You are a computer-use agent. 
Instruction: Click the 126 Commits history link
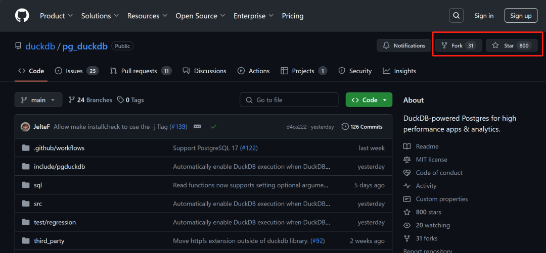tap(362, 127)
